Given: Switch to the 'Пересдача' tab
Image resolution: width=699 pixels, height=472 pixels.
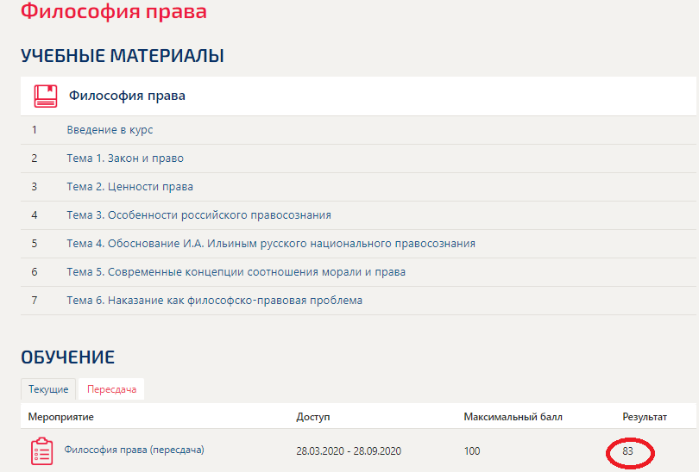Looking at the screenshot, I should (x=112, y=389).
